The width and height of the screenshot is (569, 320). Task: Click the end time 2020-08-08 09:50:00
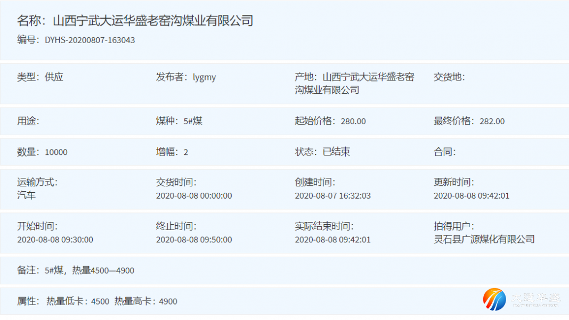pyautogui.click(x=194, y=240)
